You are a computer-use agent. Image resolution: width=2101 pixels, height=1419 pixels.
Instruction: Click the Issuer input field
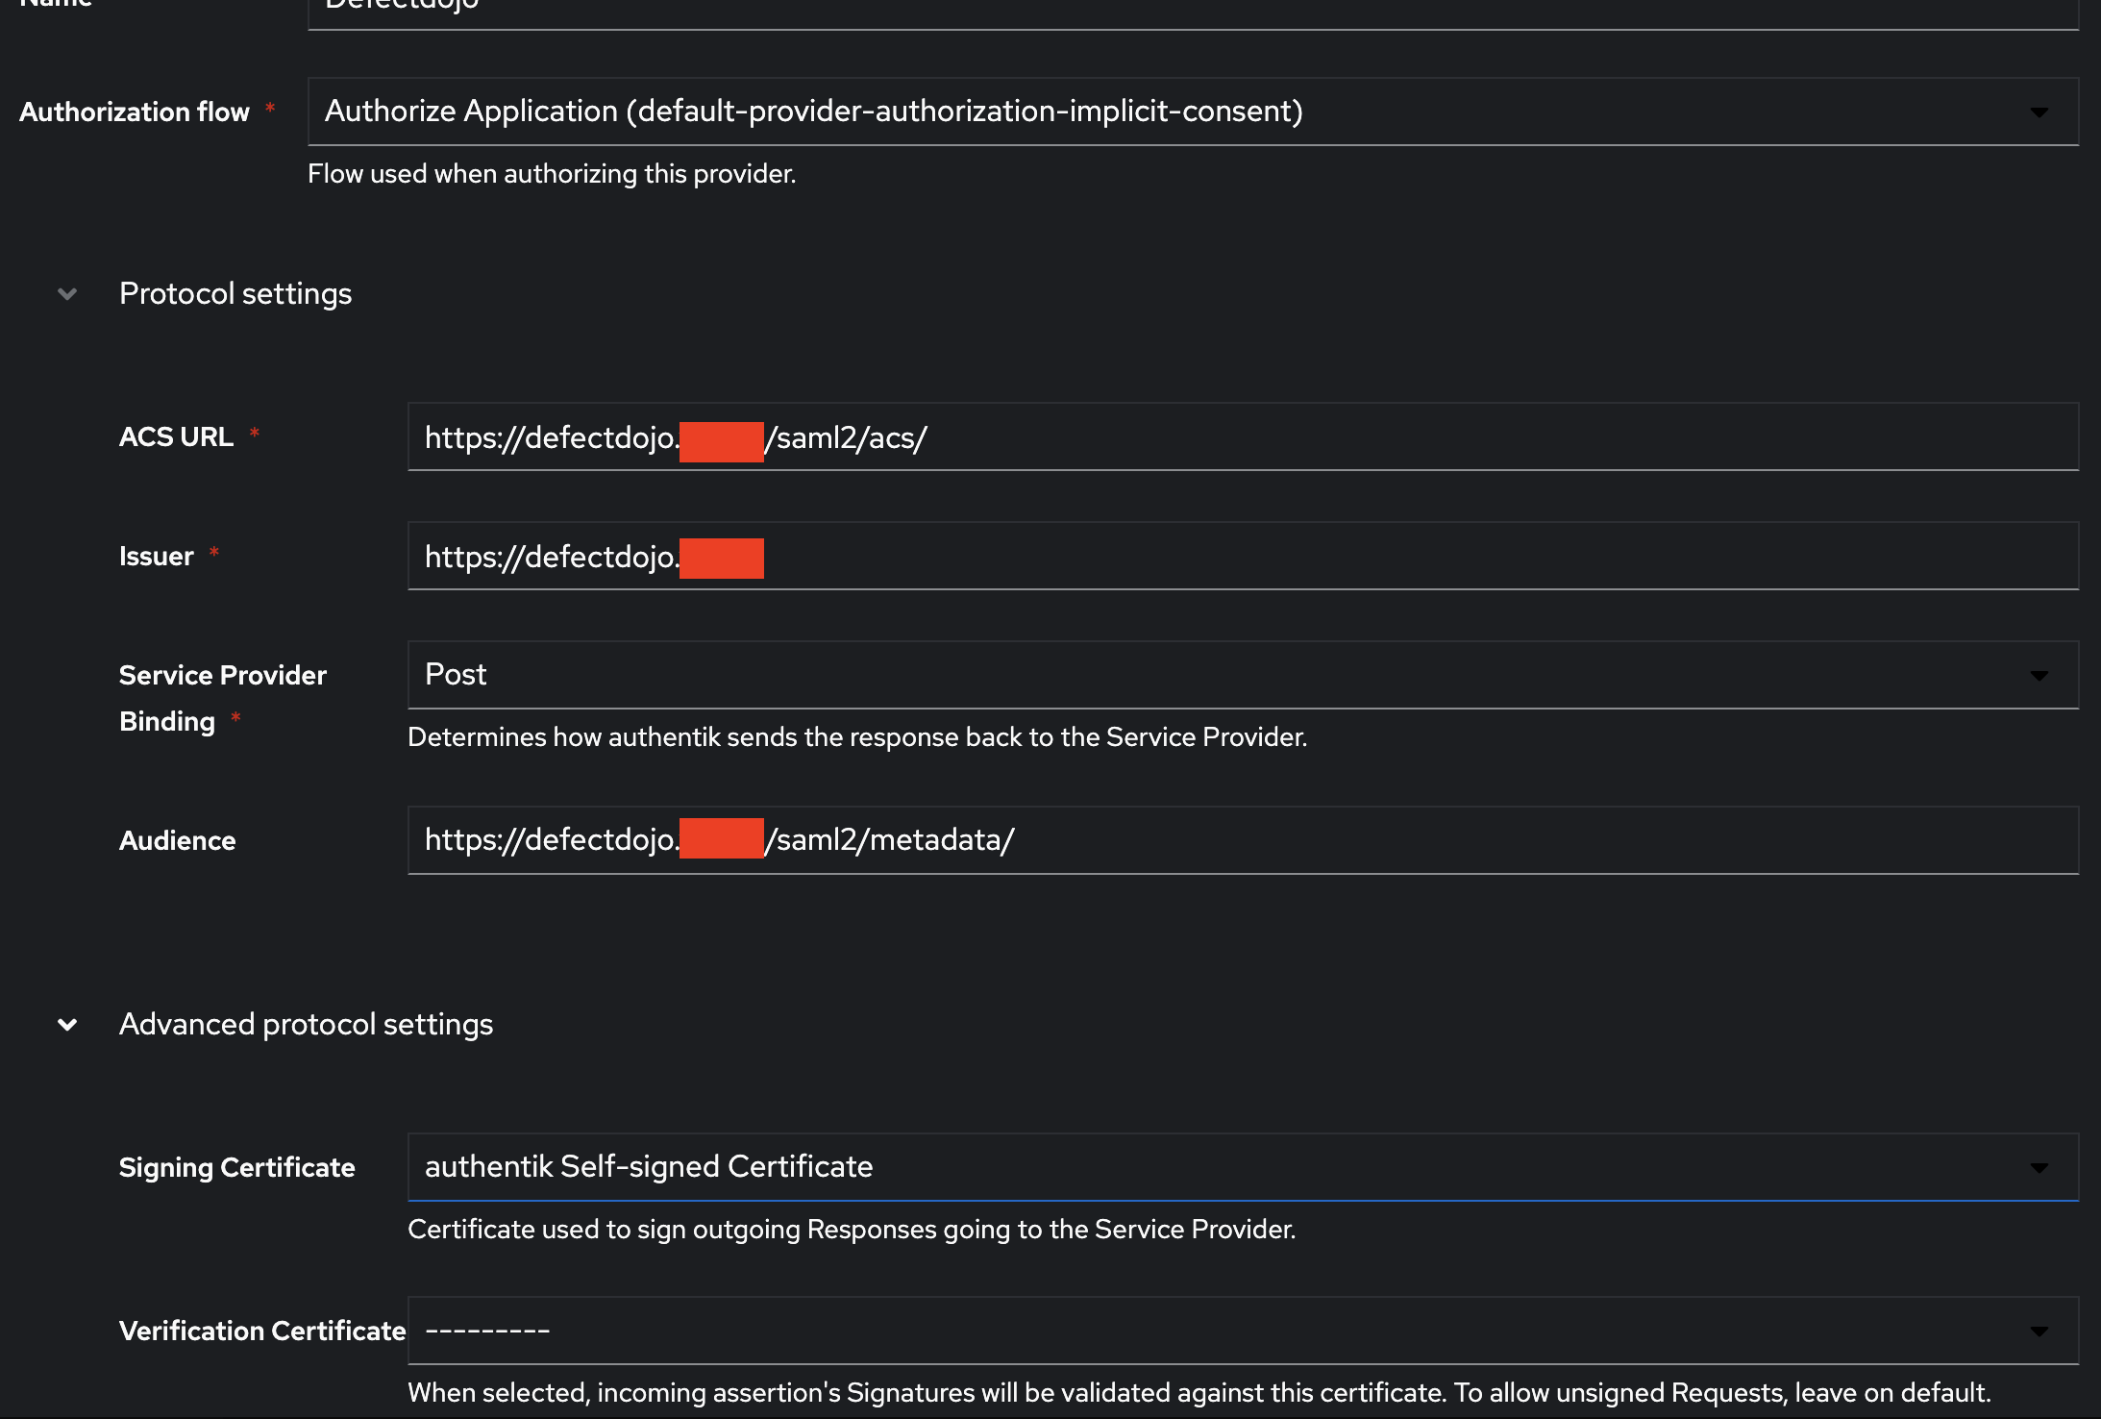1243,557
